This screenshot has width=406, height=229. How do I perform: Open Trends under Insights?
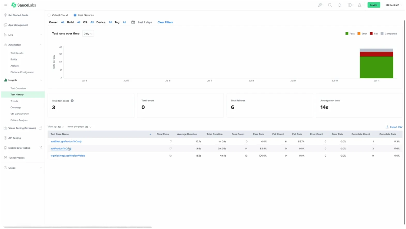pos(14,101)
